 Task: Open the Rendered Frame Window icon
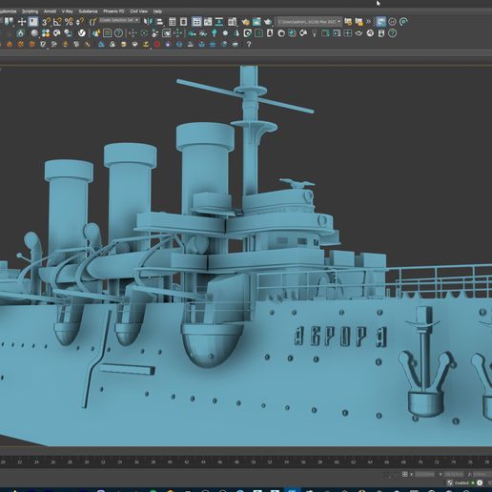pos(256,22)
